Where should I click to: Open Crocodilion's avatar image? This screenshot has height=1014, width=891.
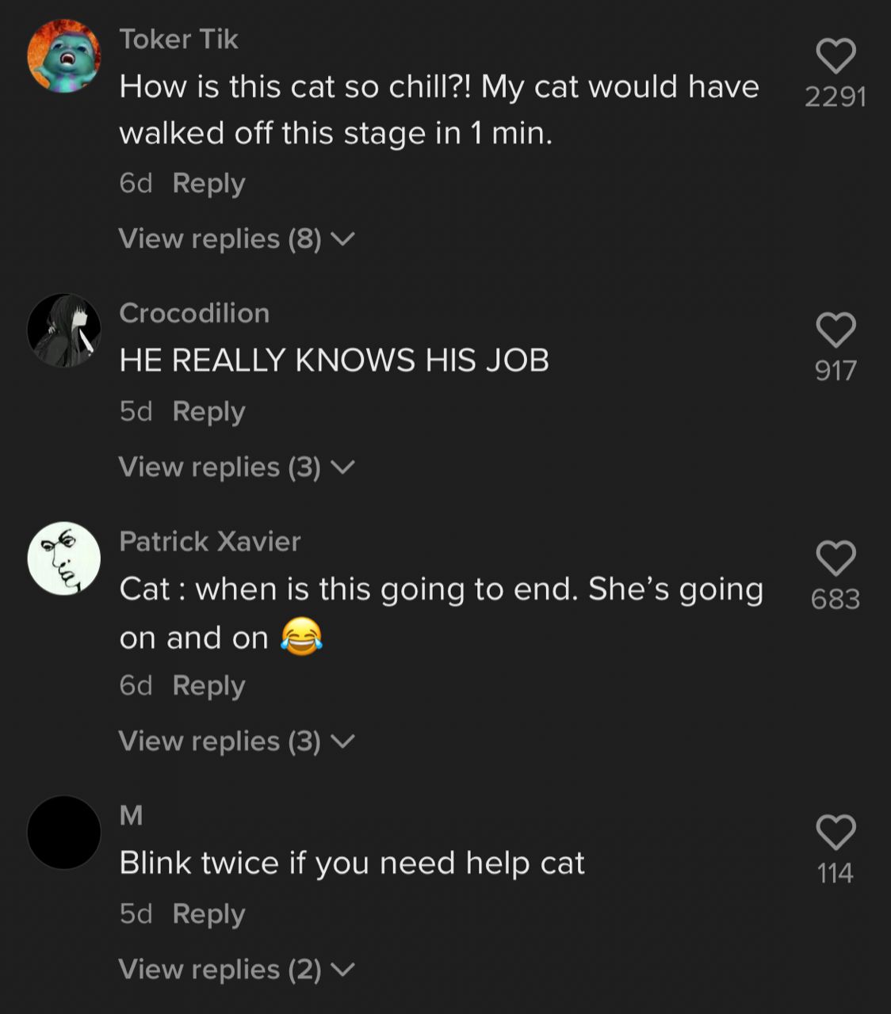(64, 330)
